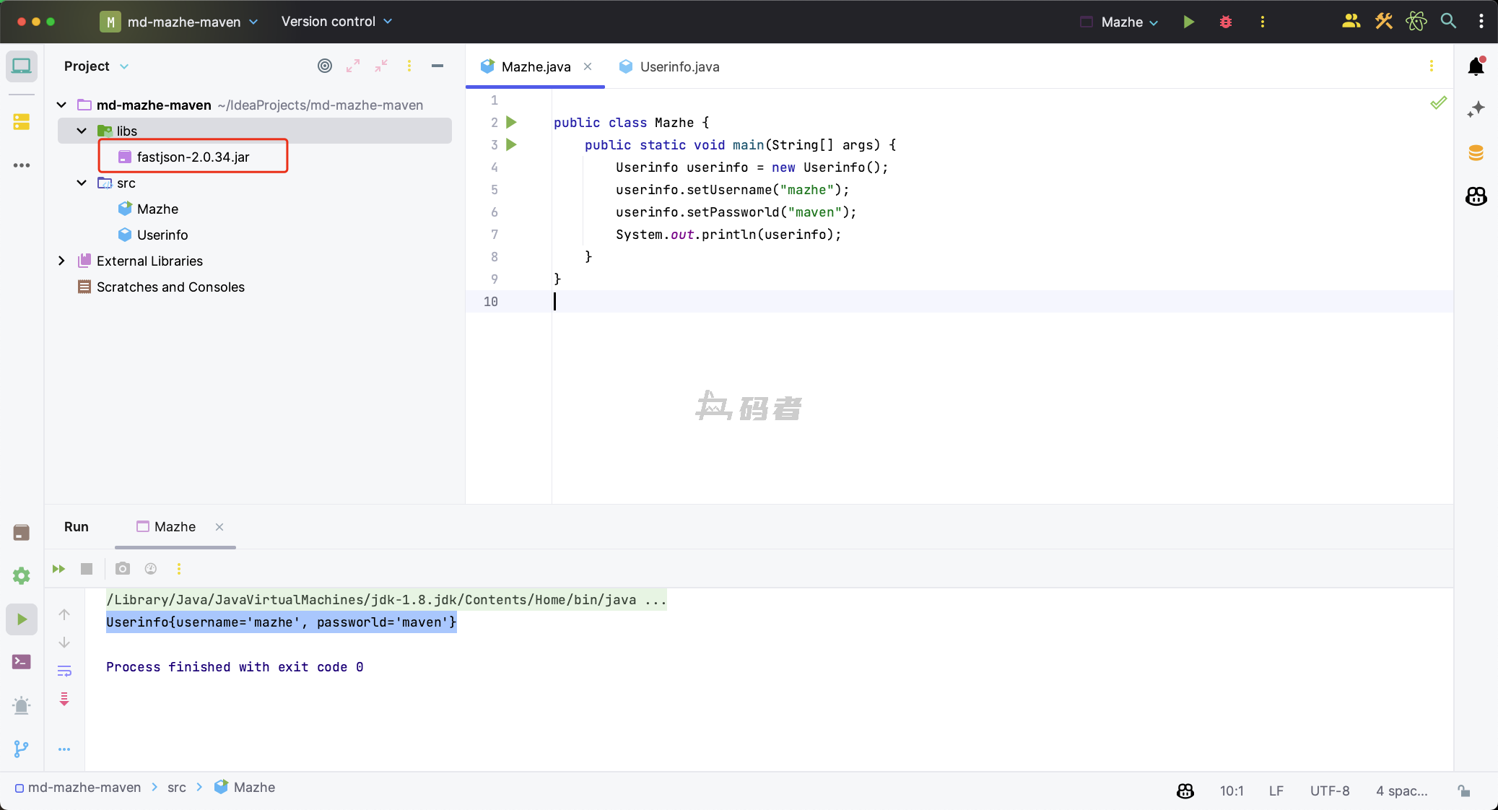Click the Debug bug icon in top toolbar
Image resolution: width=1498 pixels, height=810 pixels.
tap(1225, 22)
